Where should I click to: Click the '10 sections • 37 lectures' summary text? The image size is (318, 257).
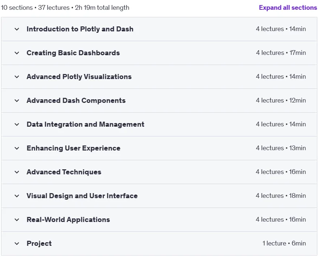[35, 8]
